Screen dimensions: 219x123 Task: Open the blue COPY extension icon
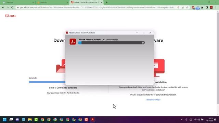pyautogui.click(x=197, y=8)
